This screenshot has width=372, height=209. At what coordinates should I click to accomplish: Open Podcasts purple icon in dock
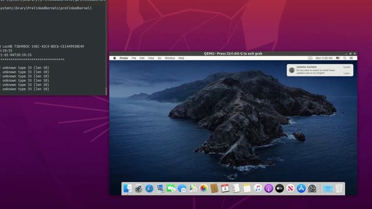(269, 189)
